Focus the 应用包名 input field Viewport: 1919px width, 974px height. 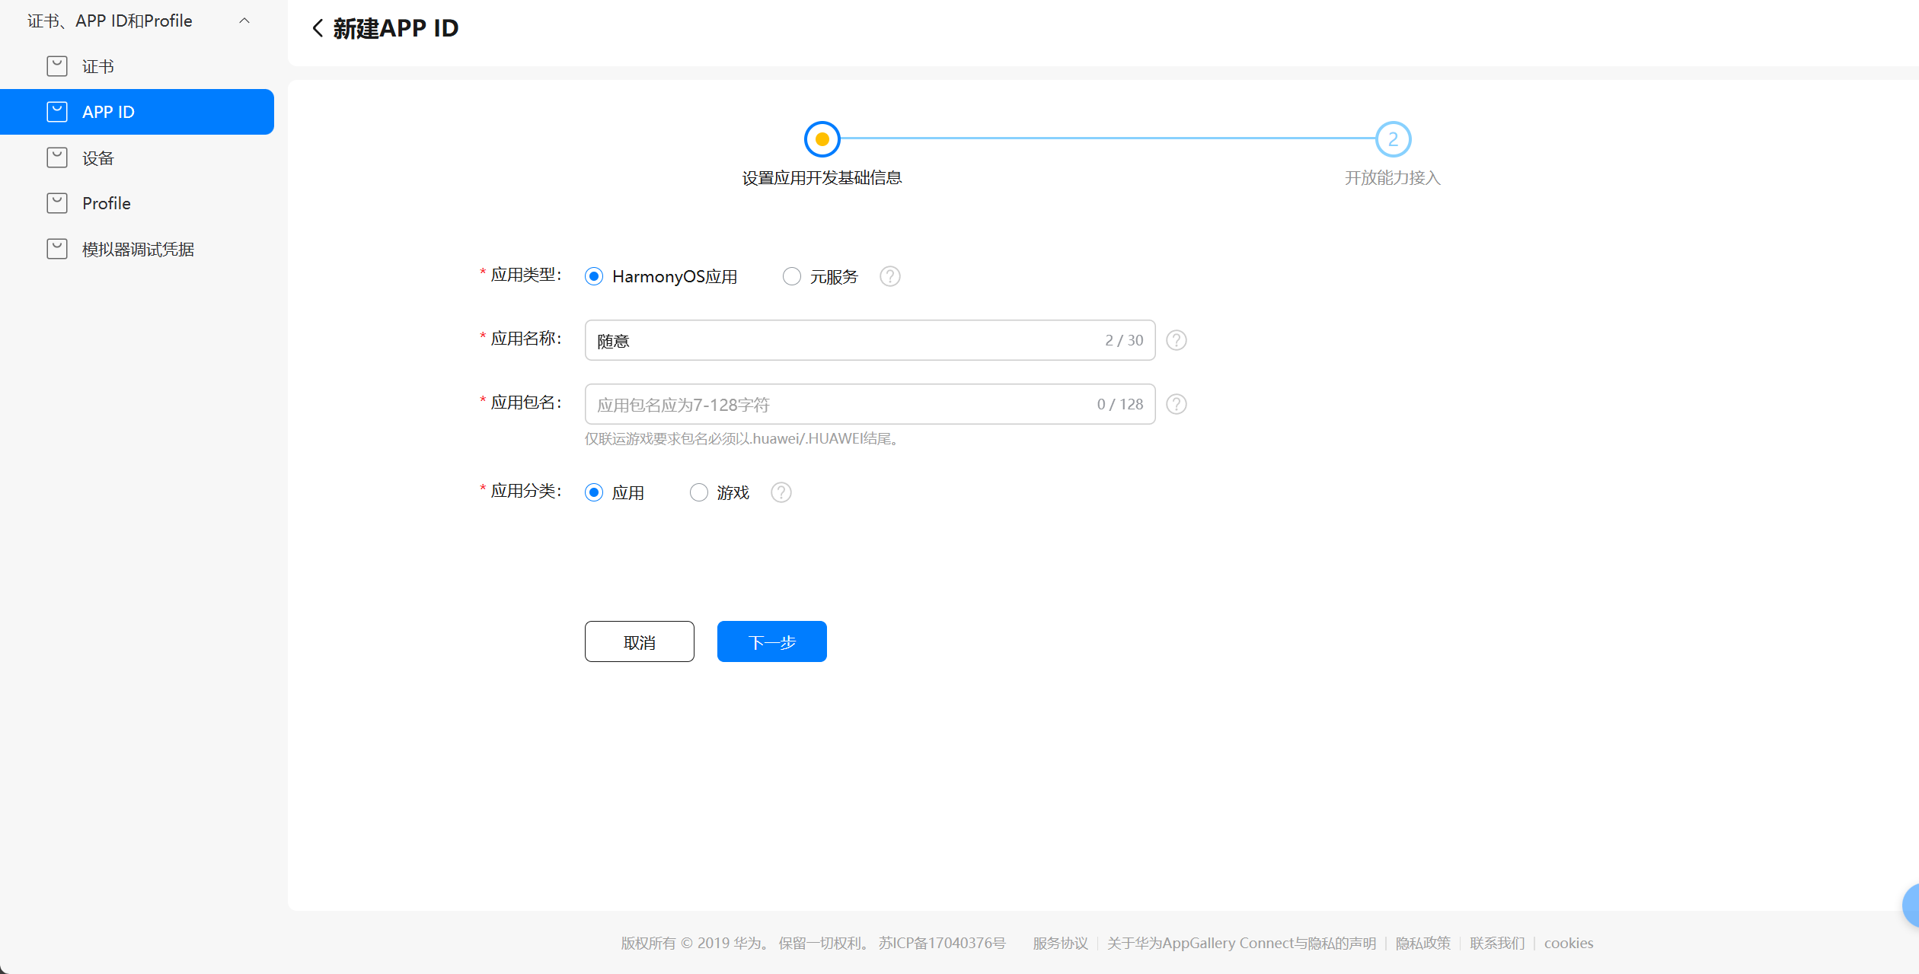point(838,404)
